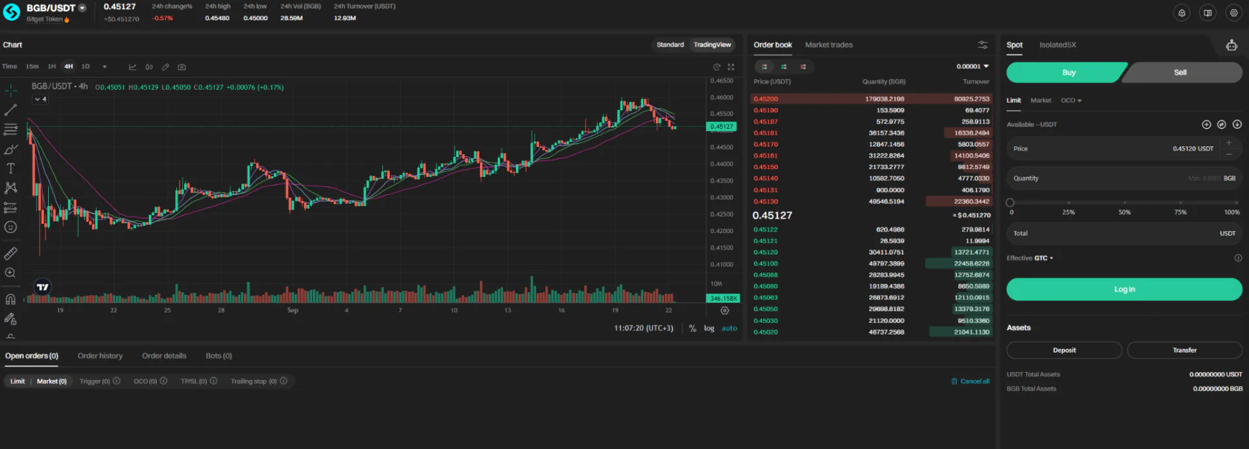Select the crosshair cursor tool
Screen dimensions: 1249x449
10,90
